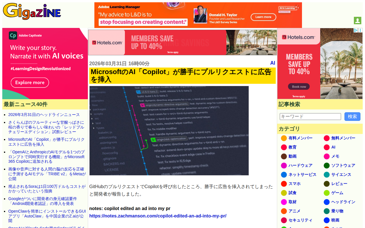Click Explore more on Adobe Captivate ad

30,83
